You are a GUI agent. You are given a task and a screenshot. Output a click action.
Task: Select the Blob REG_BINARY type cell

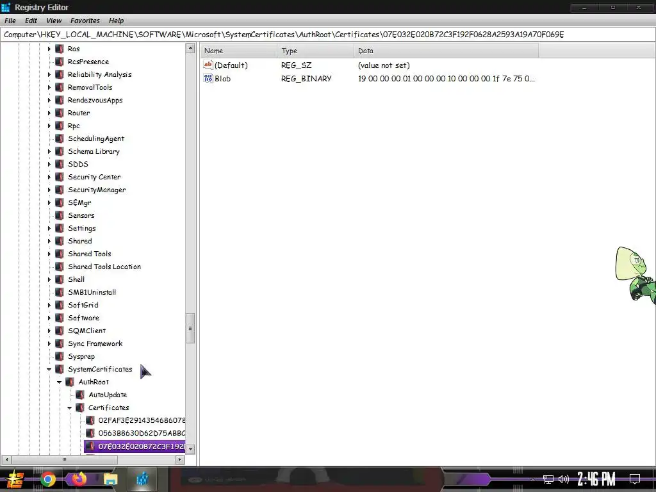tap(306, 79)
